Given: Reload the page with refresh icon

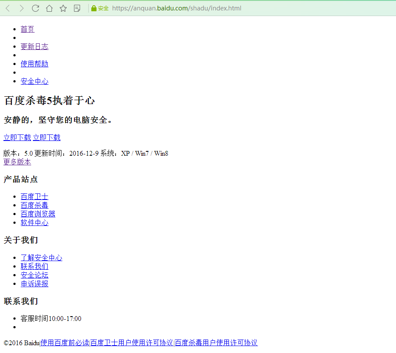Looking at the screenshot, I should 35,8.
